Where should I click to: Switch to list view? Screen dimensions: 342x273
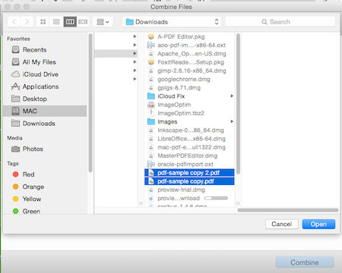pos(56,22)
